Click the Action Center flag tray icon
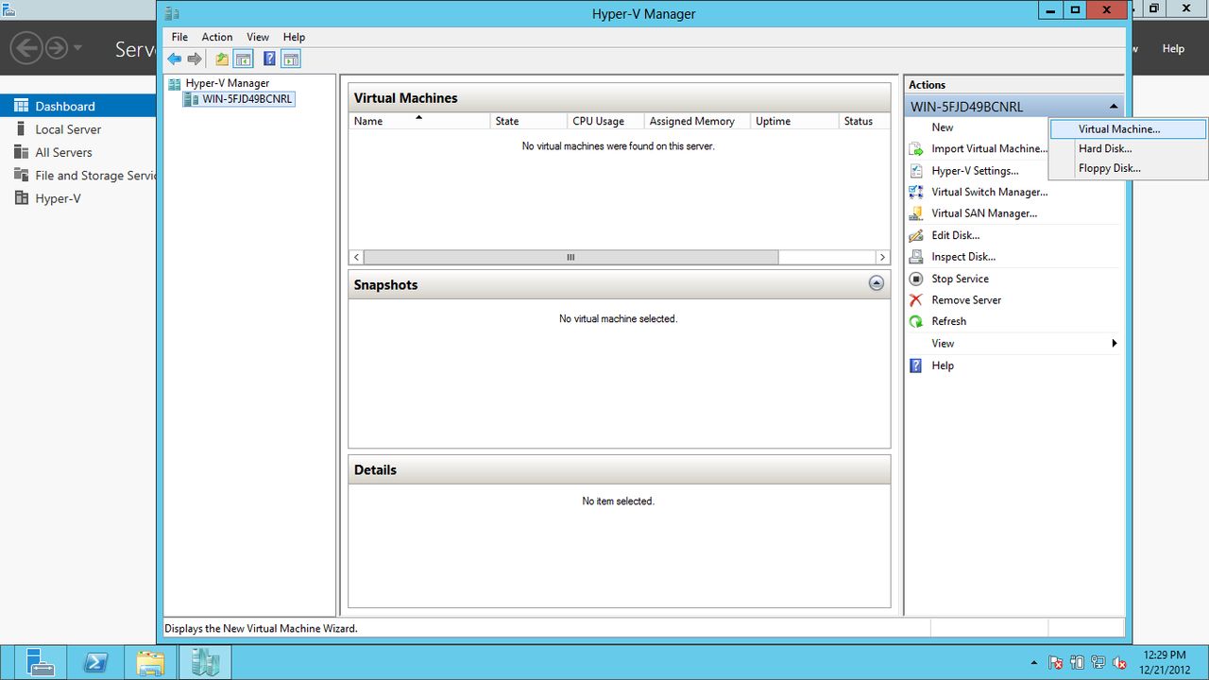Image resolution: width=1209 pixels, height=680 pixels. point(1056,663)
